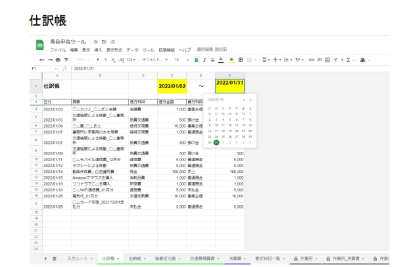Click the move-to-folder icon beside title
413x267 pixels.
tap(105, 41)
